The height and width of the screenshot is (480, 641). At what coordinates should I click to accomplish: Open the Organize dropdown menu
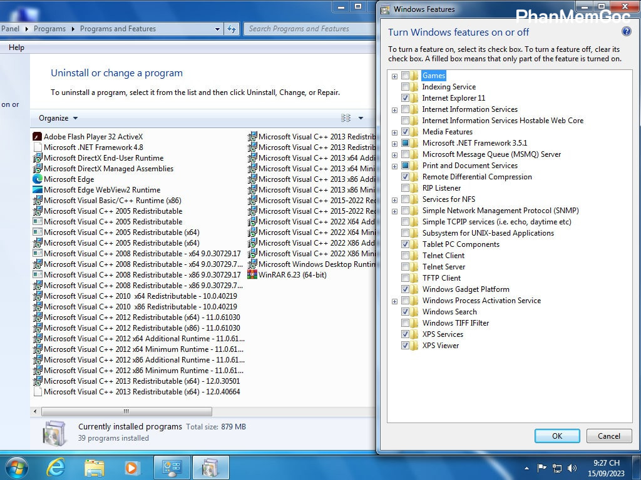tap(58, 118)
